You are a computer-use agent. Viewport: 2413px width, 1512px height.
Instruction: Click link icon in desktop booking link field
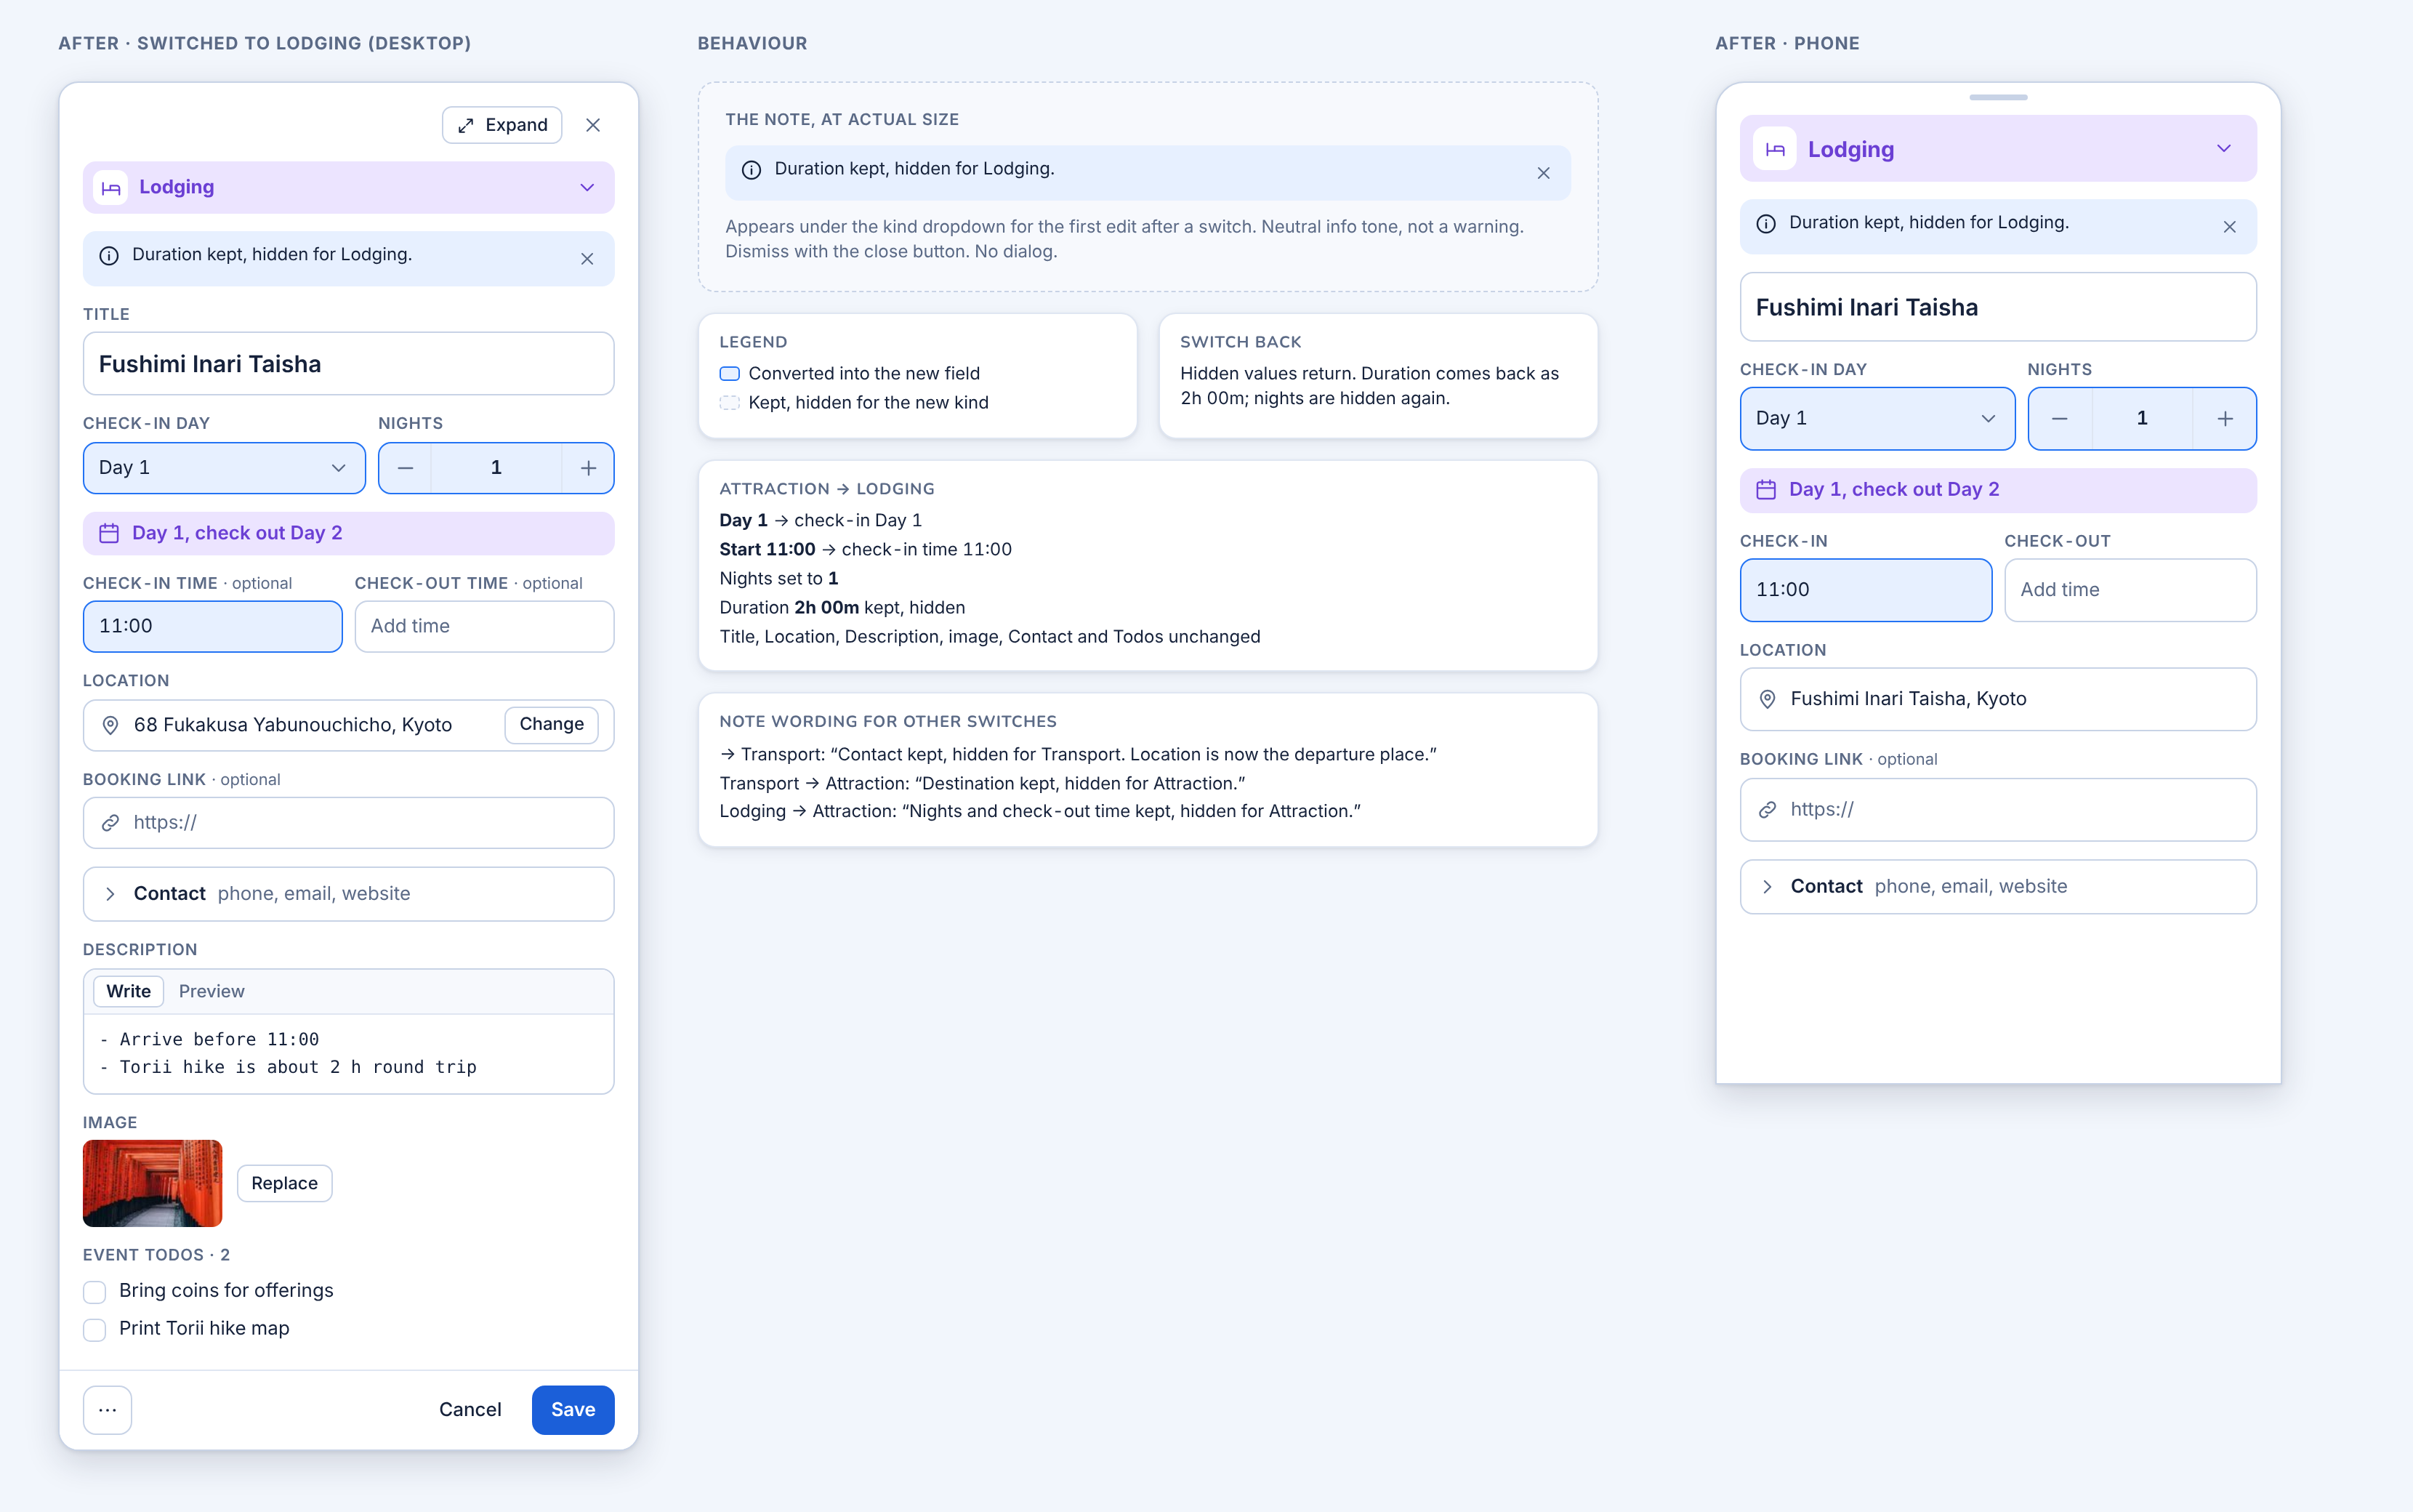coord(111,823)
